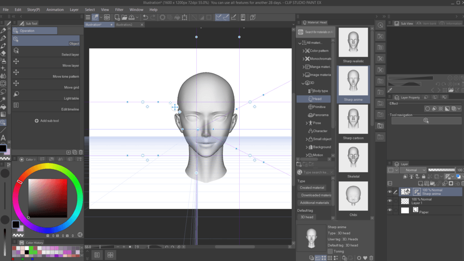Screen dimensions: 464x261
Task: Open CLIP STUDIO swirl icon
Action: 107,17
